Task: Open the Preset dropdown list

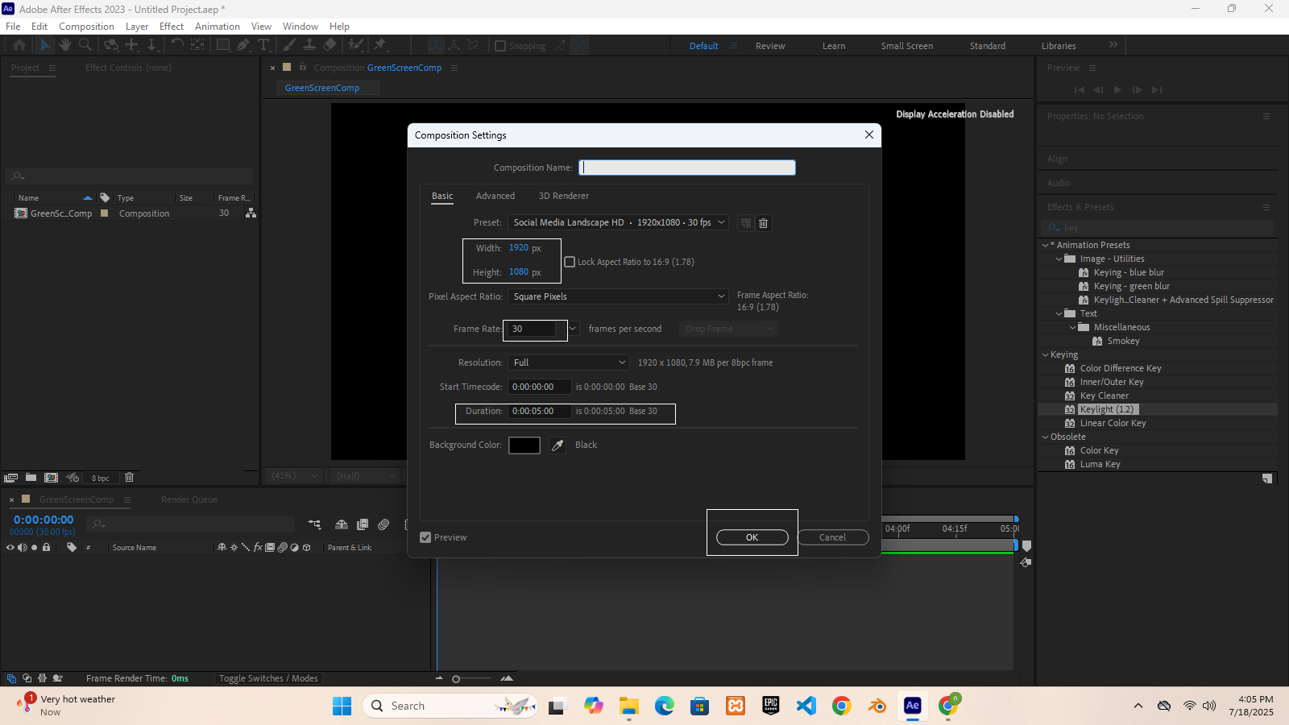Action: pyautogui.click(x=618, y=222)
